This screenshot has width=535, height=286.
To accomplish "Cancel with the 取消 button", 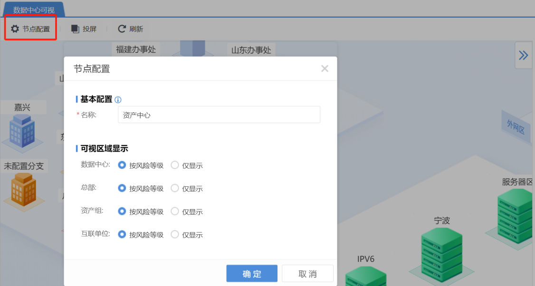I will (x=307, y=273).
